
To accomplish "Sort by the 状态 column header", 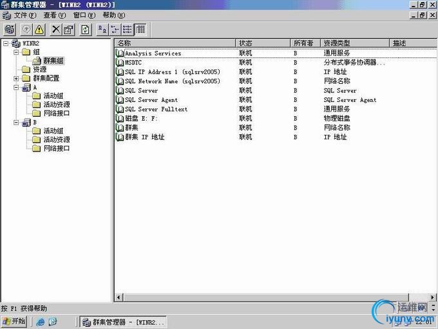I will [263, 43].
